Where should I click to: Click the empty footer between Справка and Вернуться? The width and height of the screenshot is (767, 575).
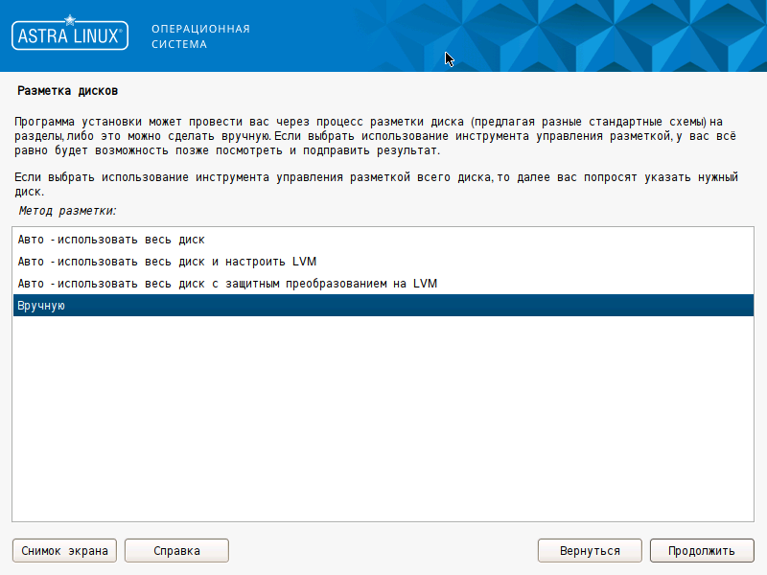click(x=383, y=551)
